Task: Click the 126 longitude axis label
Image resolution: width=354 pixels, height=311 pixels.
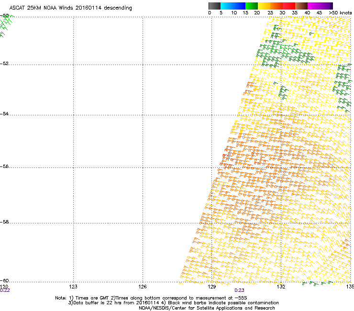Action: 143,287
